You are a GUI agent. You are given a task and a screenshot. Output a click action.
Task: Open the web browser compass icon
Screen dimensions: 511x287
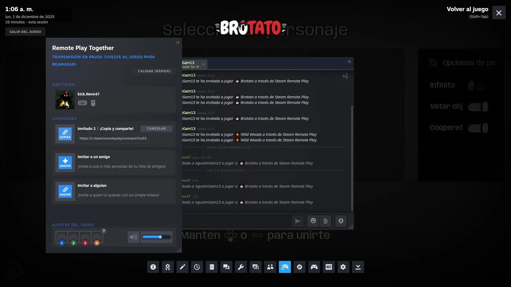coord(299,267)
